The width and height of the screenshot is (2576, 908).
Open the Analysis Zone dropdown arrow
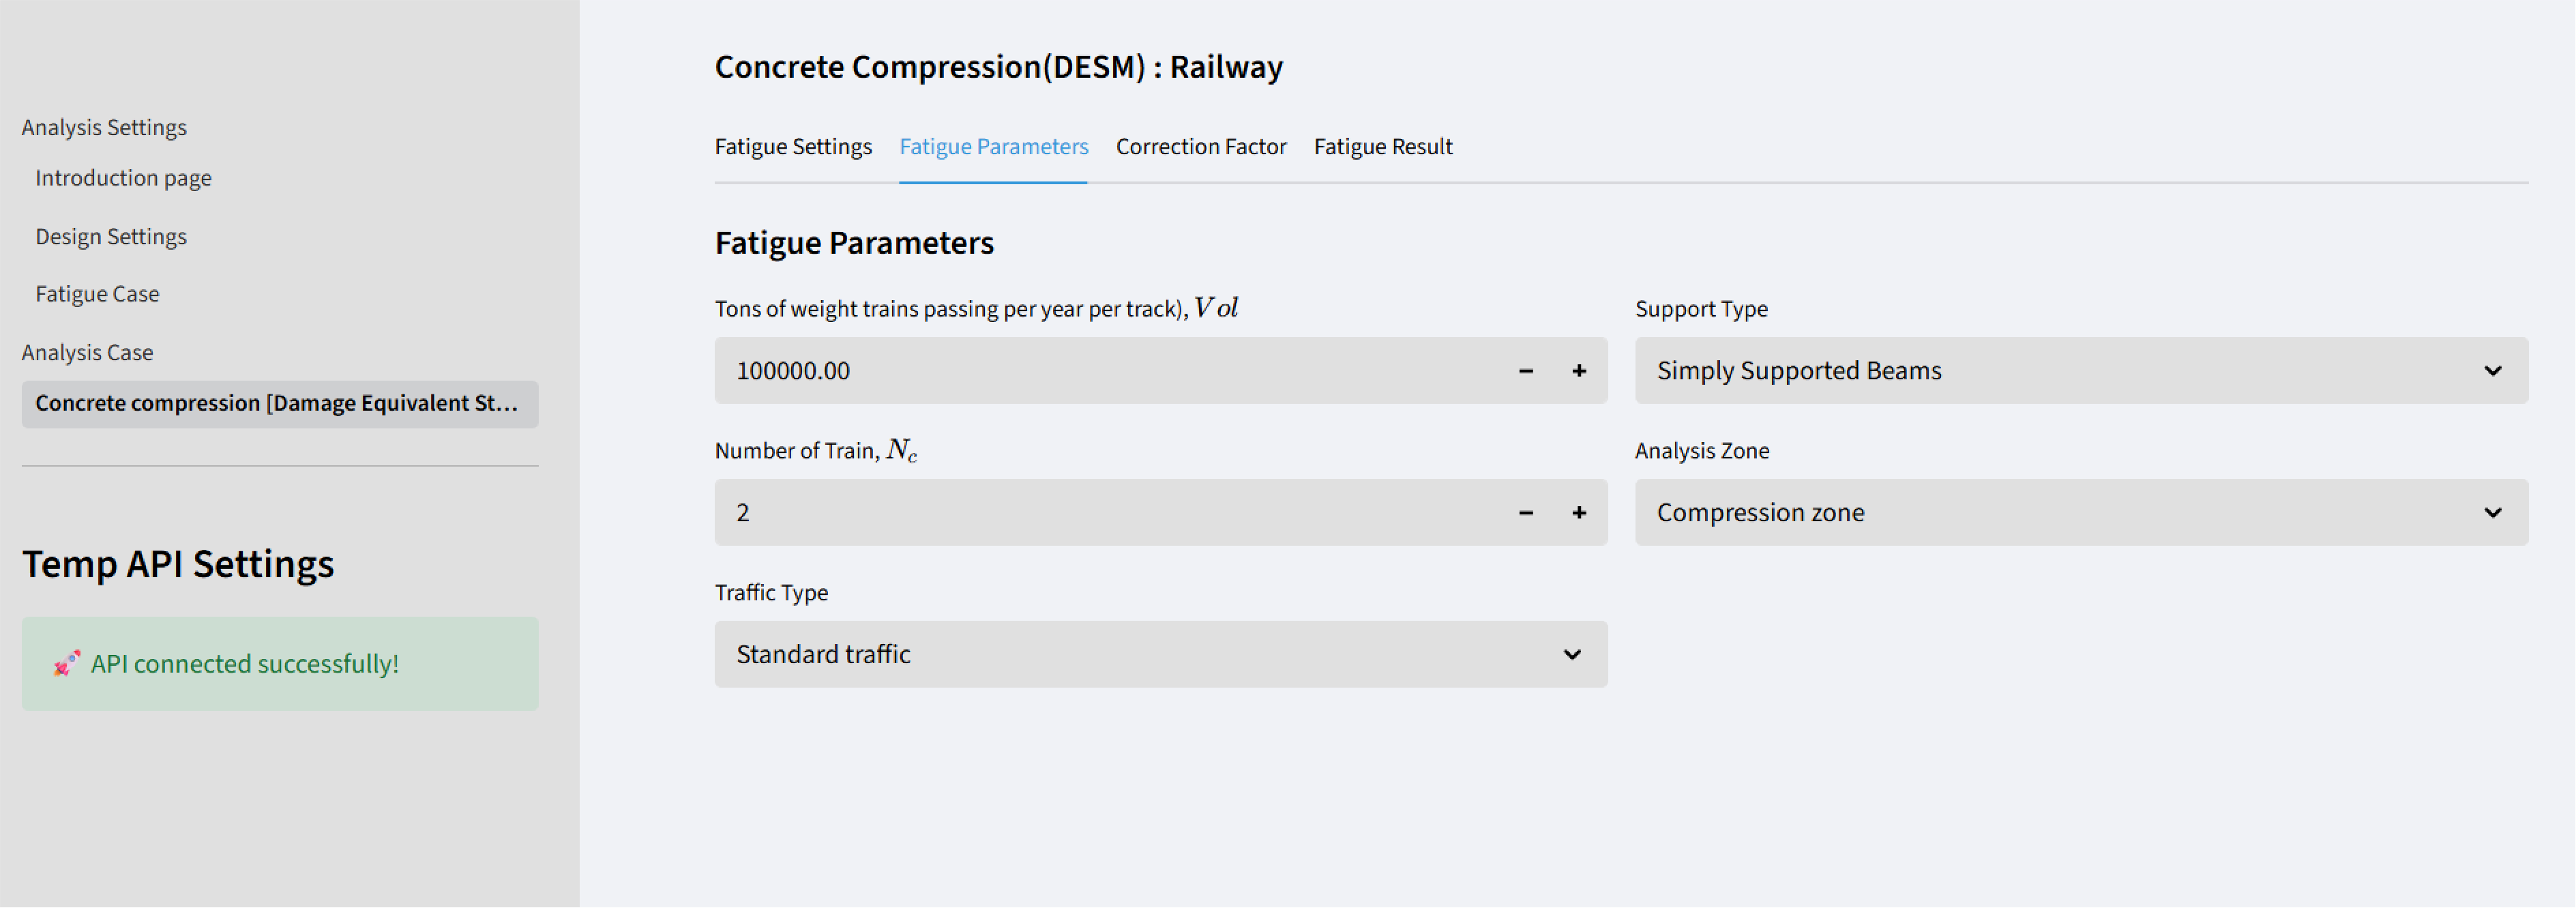2493,513
